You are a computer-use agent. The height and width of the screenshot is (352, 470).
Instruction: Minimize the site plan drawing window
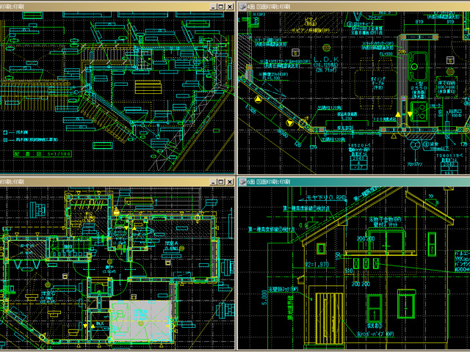click(x=211, y=5)
